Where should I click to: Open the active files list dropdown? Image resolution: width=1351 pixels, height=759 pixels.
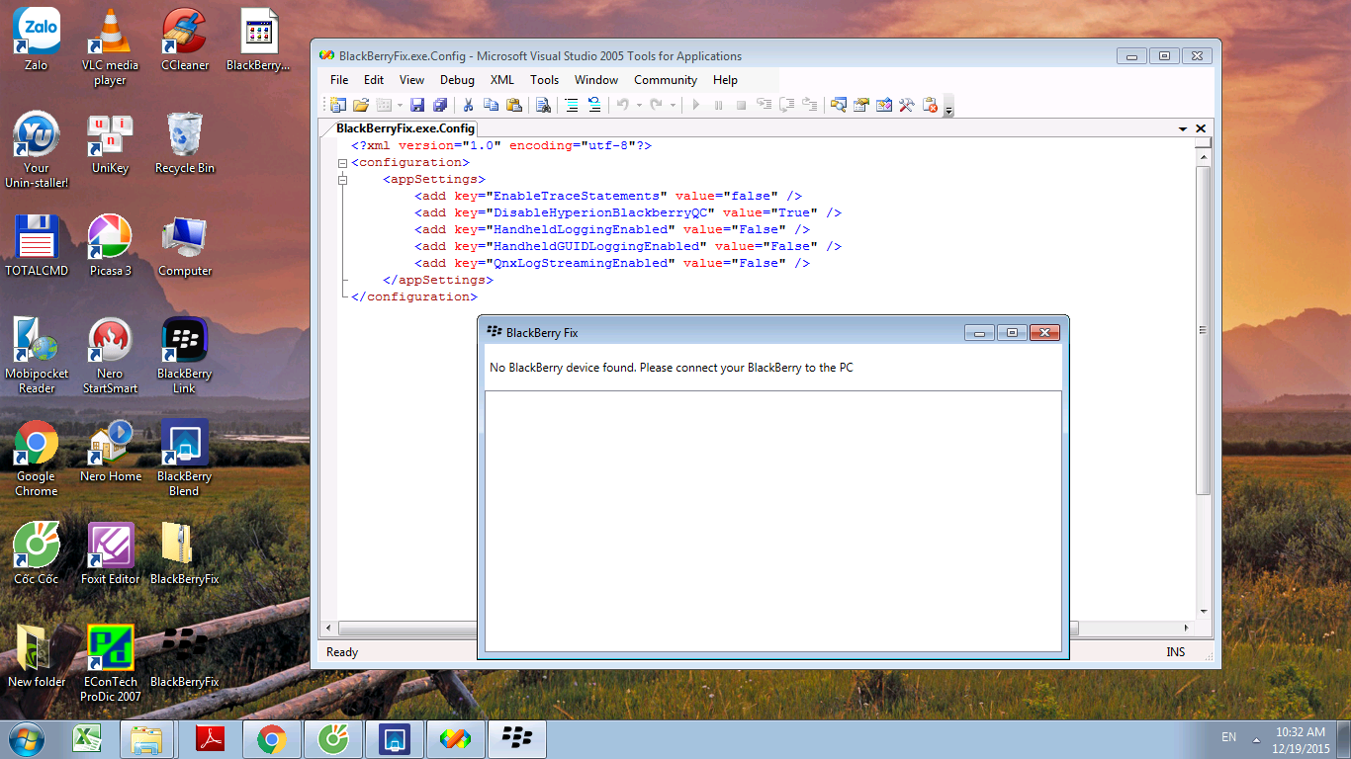pos(1183,129)
